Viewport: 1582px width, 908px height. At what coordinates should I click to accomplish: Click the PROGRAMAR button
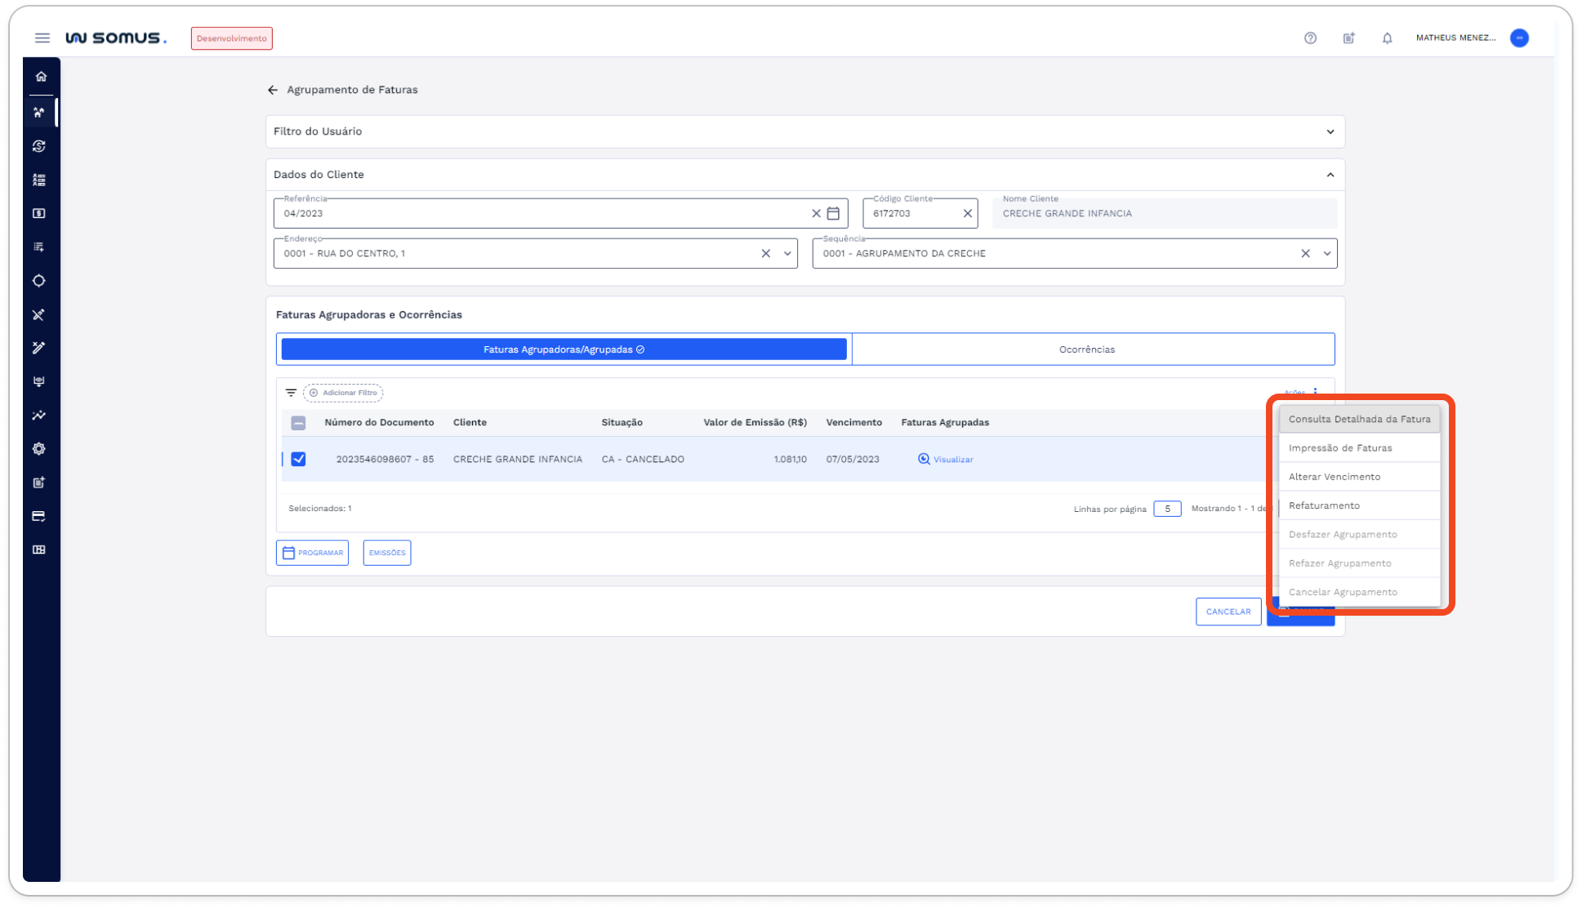[312, 553]
